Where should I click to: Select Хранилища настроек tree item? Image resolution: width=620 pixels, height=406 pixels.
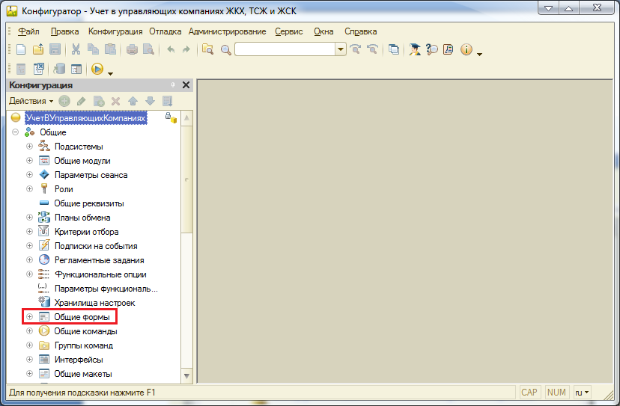pyautogui.click(x=94, y=303)
